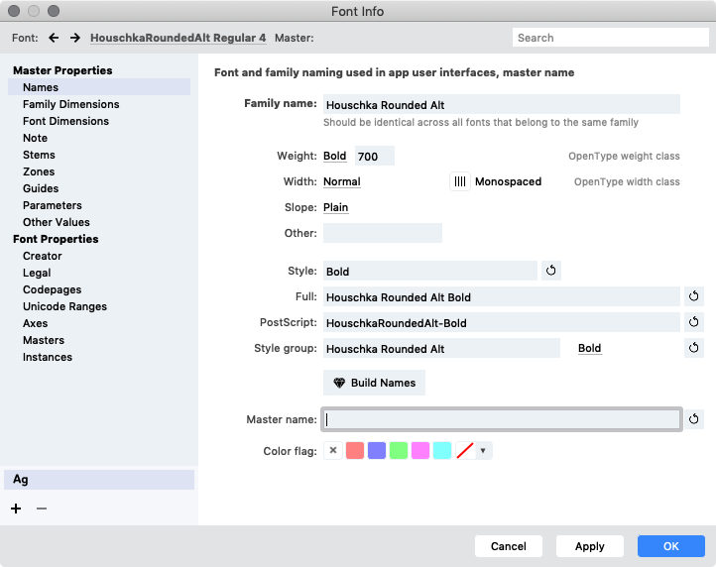
Task: Click the PostScript name field
Action: [502, 322]
